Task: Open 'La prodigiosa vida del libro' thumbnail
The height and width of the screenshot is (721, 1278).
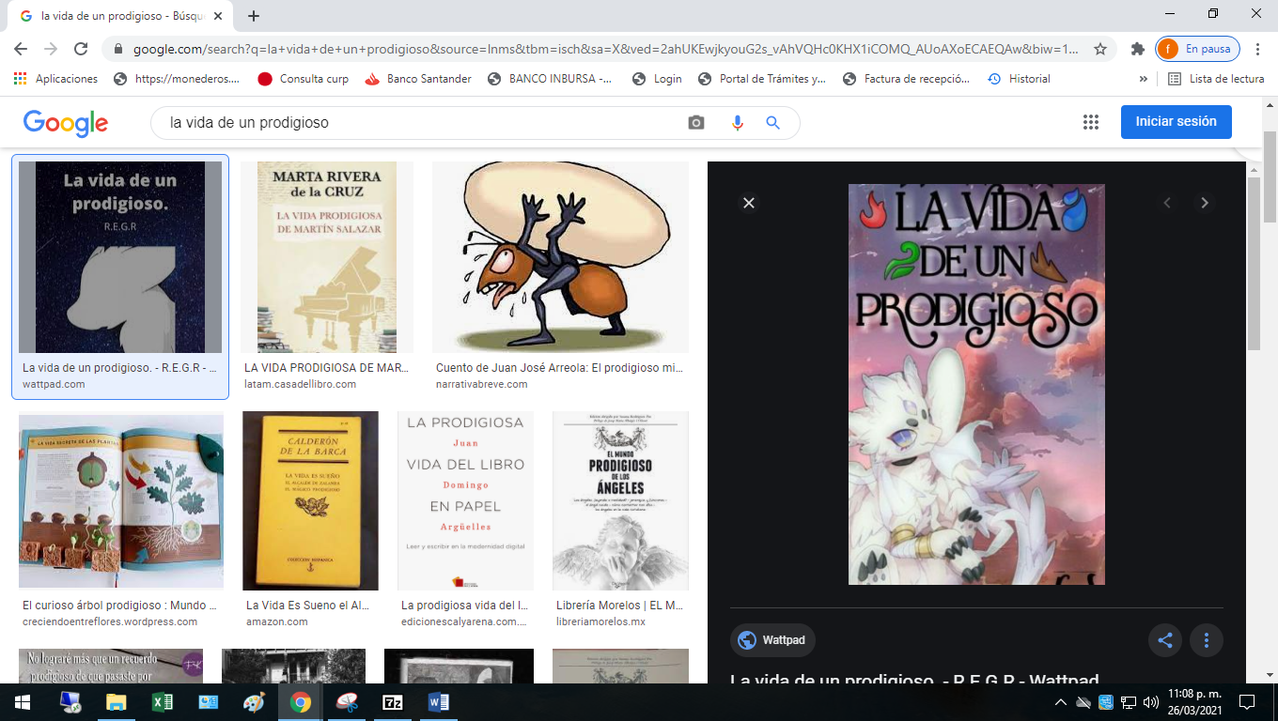Action: click(465, 500)
